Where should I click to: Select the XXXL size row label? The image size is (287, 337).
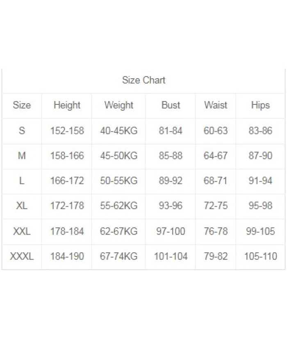(x=22, y=257)
